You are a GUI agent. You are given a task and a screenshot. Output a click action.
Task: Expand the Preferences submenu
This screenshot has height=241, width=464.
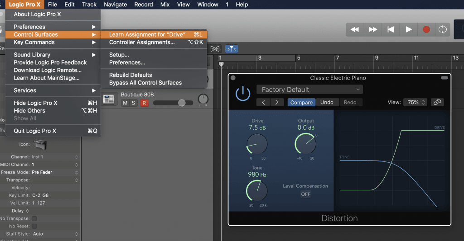click(53, 27)
